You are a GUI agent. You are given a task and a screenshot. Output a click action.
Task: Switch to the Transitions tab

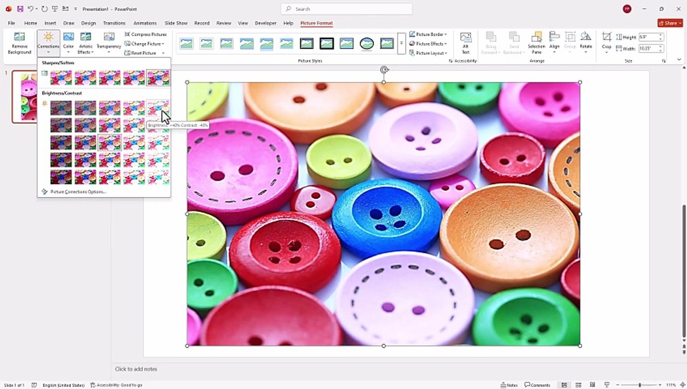(x=114, y=23)
